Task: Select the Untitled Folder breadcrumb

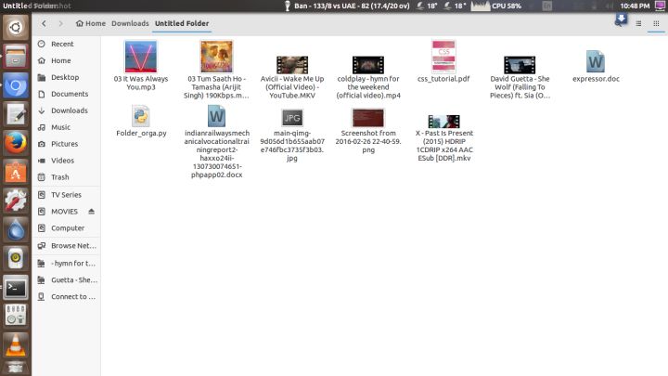Action: (x=182, y=23)
